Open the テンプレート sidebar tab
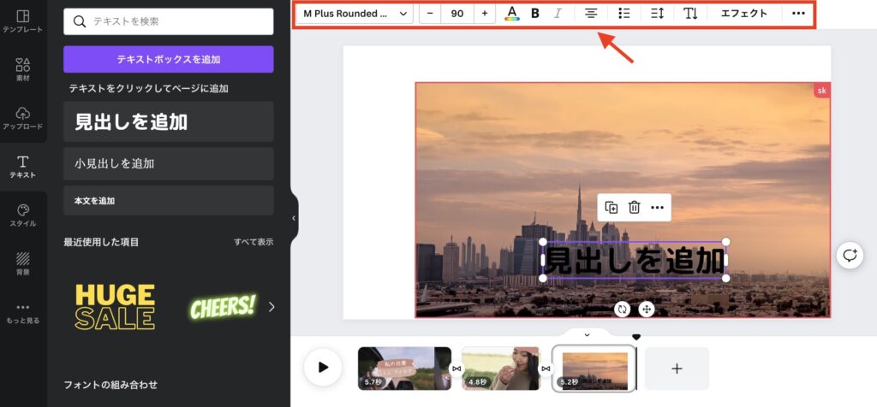 tap(23, 21)
